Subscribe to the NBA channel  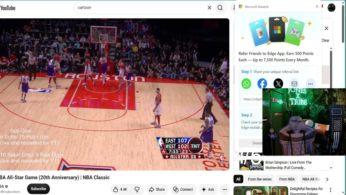point(38,189)
